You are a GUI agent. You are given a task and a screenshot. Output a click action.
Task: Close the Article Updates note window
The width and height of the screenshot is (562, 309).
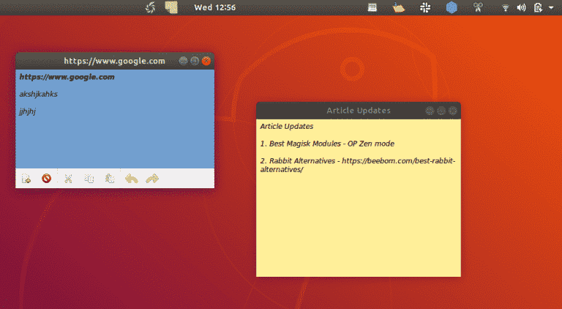[x=453, y=111]
